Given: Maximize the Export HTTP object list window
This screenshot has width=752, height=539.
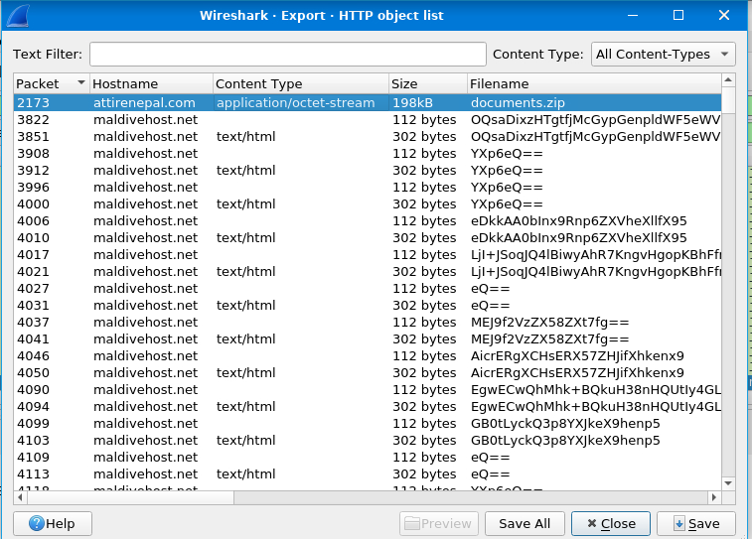Looking at the screenshot, I should tap(678, 15).
